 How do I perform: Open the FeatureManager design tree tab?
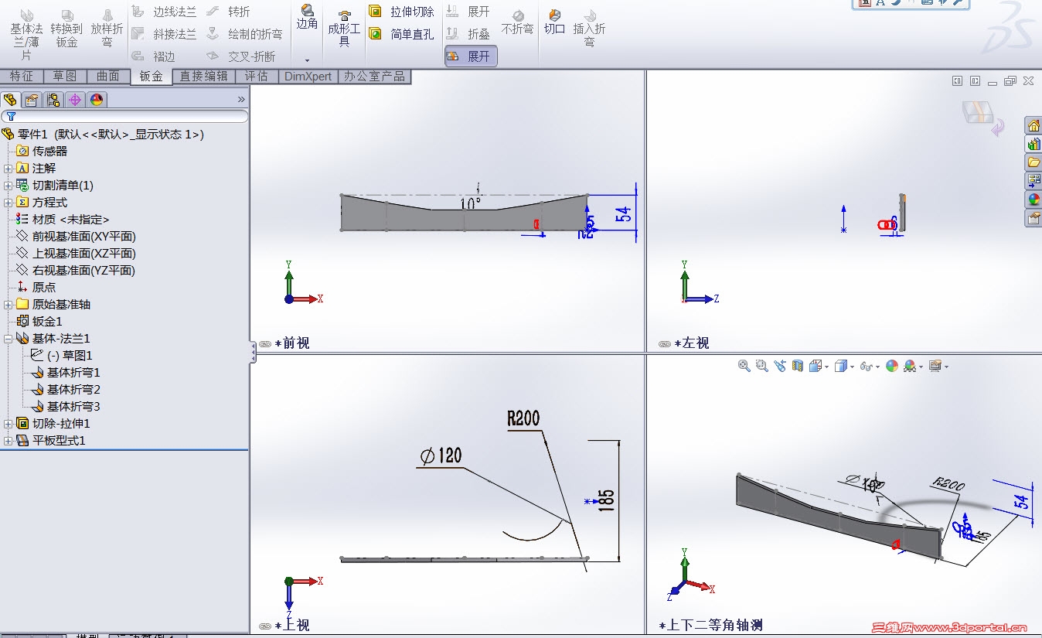[11, 100]
